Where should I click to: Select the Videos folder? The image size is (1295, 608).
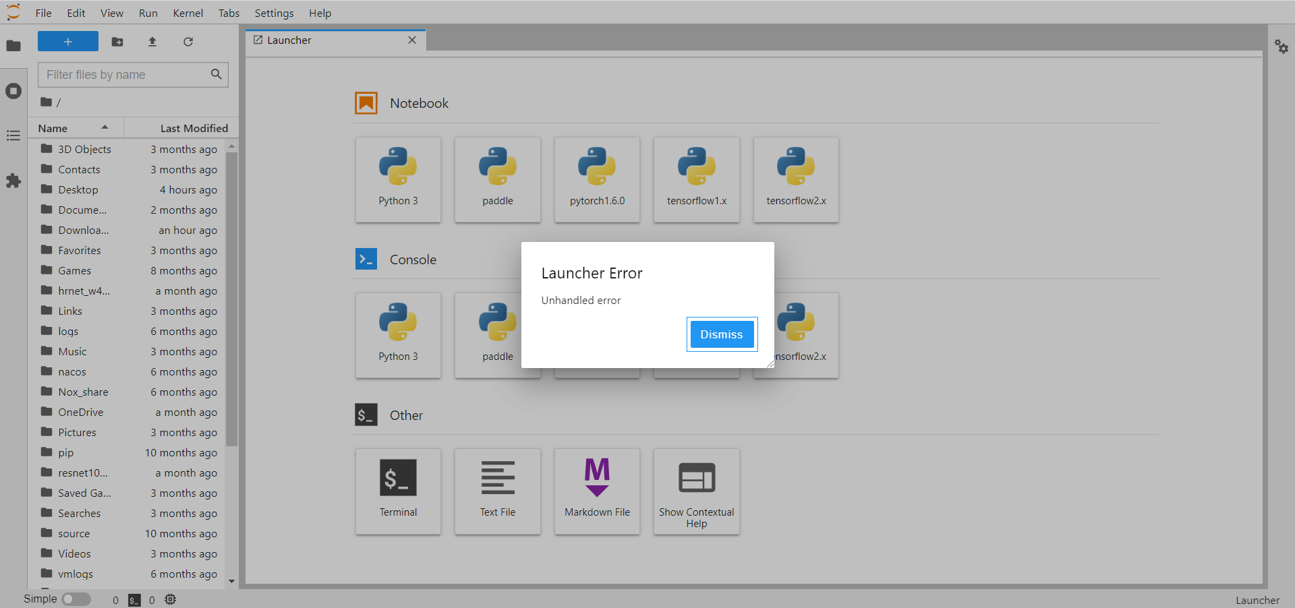point(127,553)
